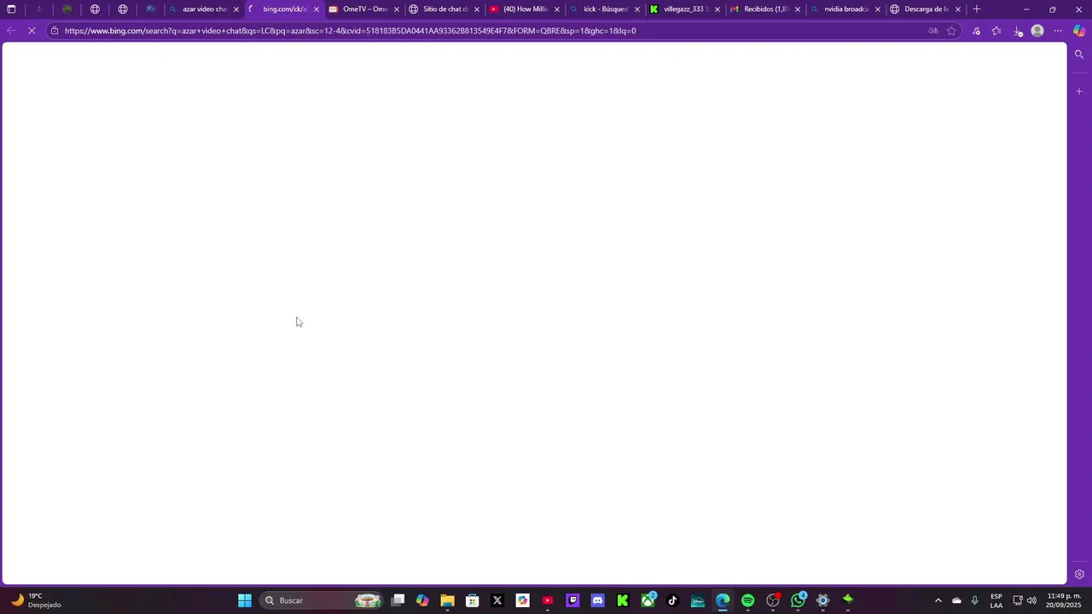Click the taskbar 'Buscar' search box
1092x614 pixels.
pyautogui.click(x=320, y=600)
